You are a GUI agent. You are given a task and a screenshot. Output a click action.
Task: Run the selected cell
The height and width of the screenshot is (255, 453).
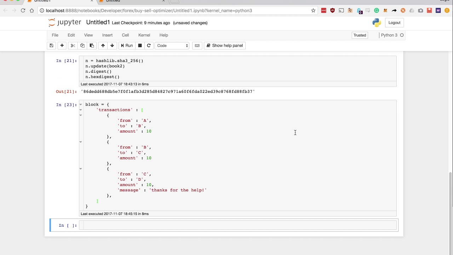pos(127,45)
